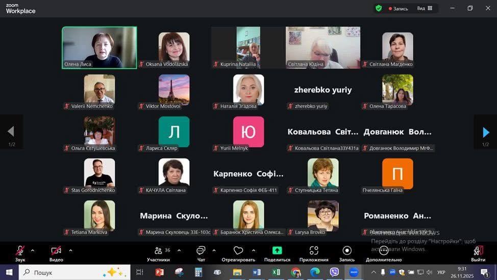Expand the arrow next to Участники
The image size is (497, 280).
coord(179,250)
